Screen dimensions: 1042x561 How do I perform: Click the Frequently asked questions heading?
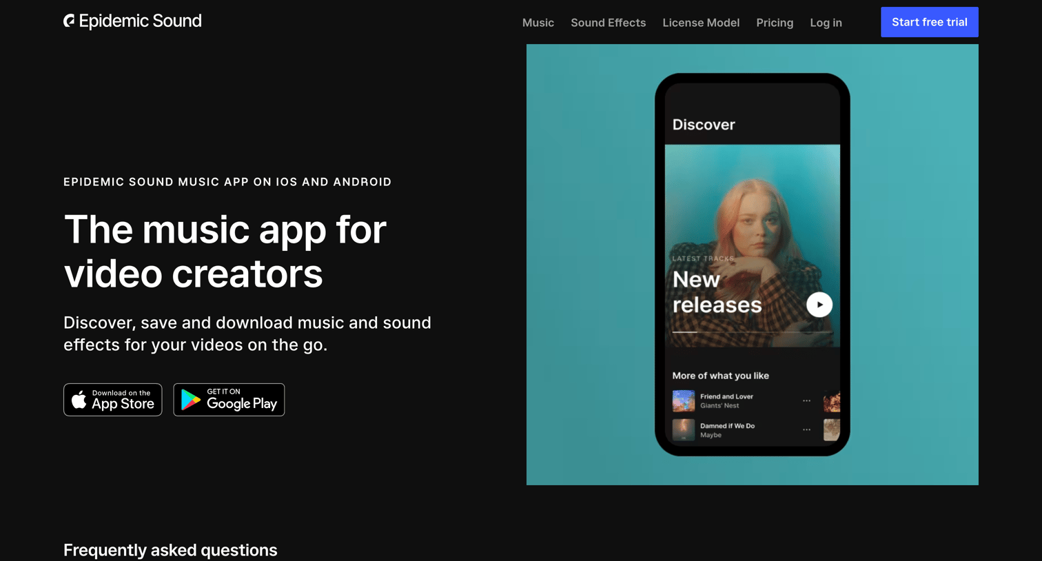point(170,550)
